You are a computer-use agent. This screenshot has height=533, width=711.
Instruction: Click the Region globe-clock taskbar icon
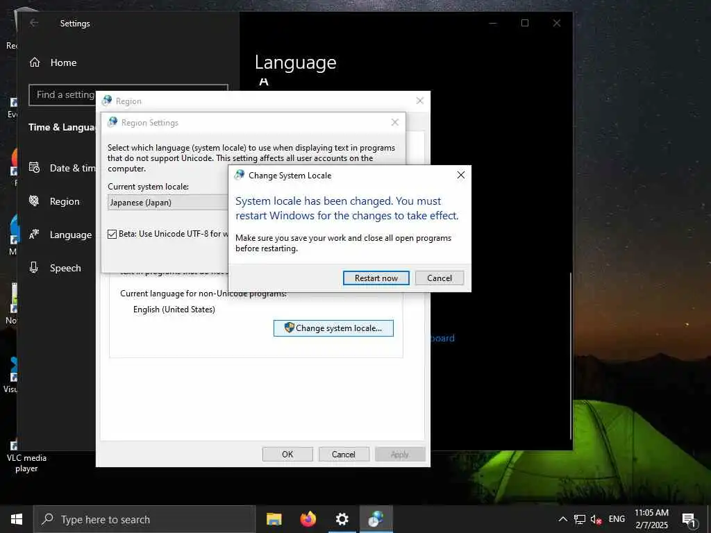[x=376, y=519]
